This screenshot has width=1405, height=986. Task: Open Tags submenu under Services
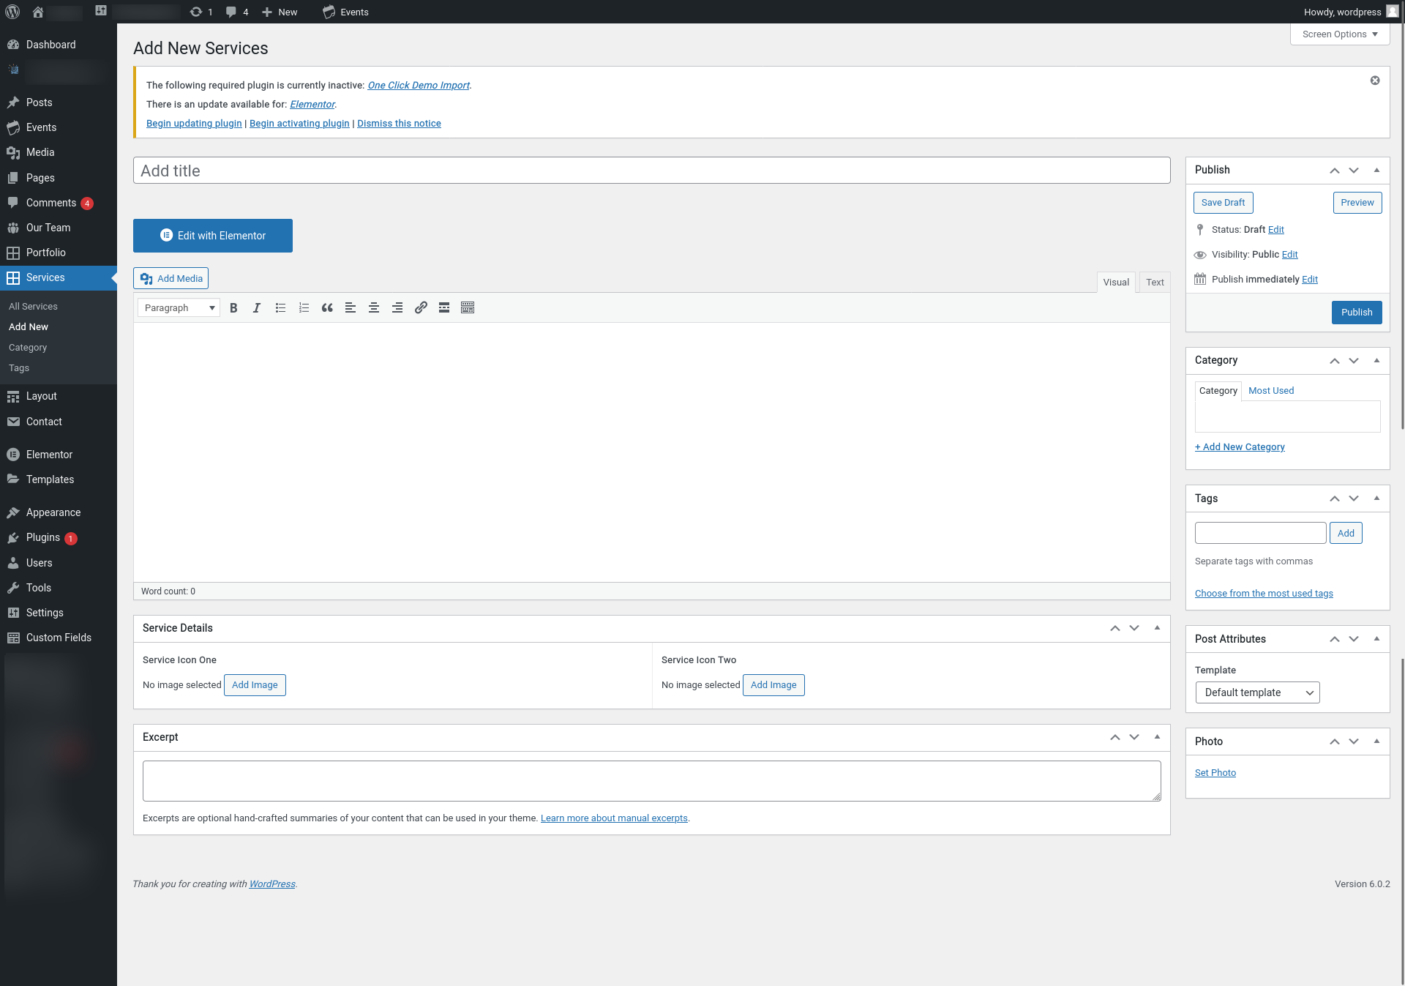coord(19,368)
